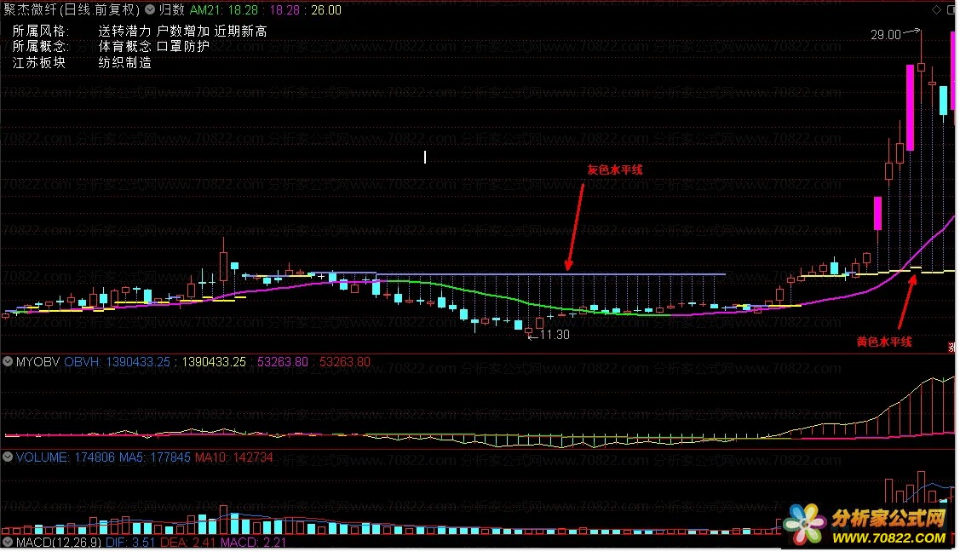The height and width of the screenshot is (552, 960).
Task: Click the DIF: 3.51 value
Action: 130,543
